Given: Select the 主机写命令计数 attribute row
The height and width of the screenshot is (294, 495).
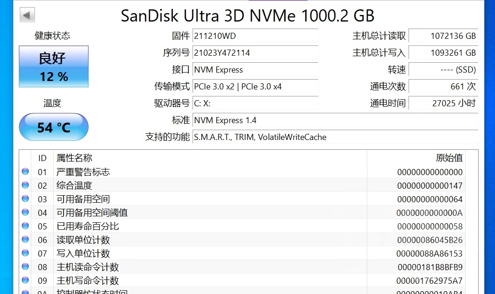Looking at the screenshot, I should (x=210, y=280).
